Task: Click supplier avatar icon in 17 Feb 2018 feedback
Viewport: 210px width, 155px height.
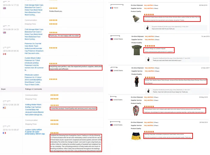Action: [x=148, y=27]
